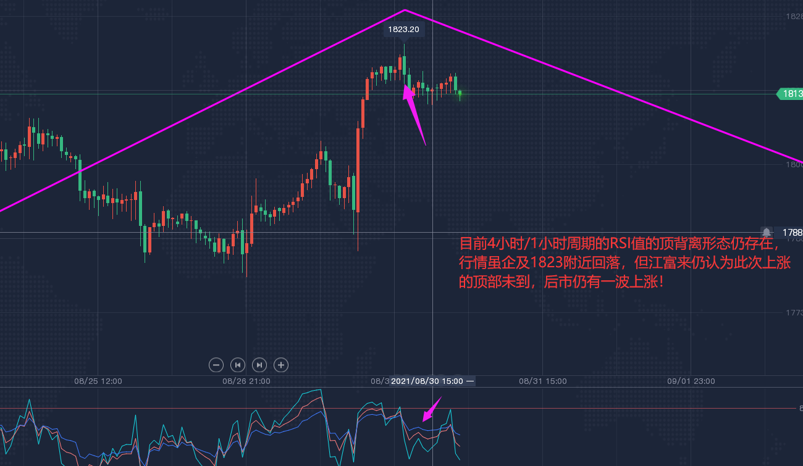Image resolution: width=803 pixels, height=466 pixels.
Task: Click the large magenta arrow near the candles
Action: (414, 115)
